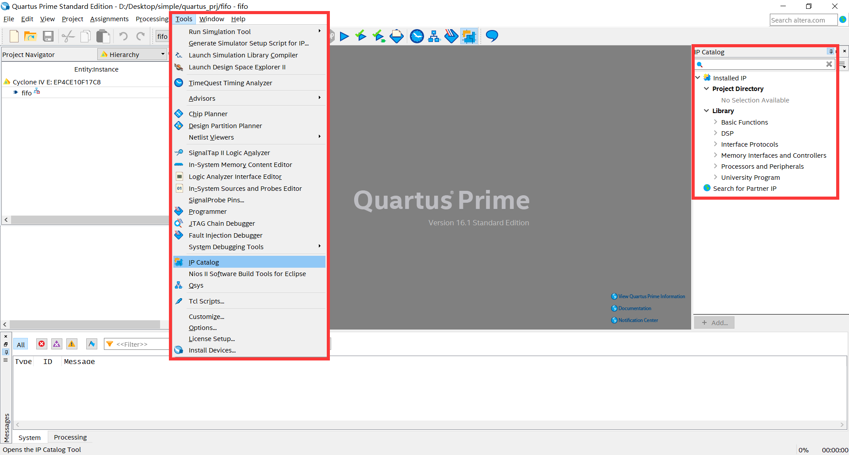The image size is (849, 455).
Task: Show errors using the red error filter icon
Action: [42, 344]
